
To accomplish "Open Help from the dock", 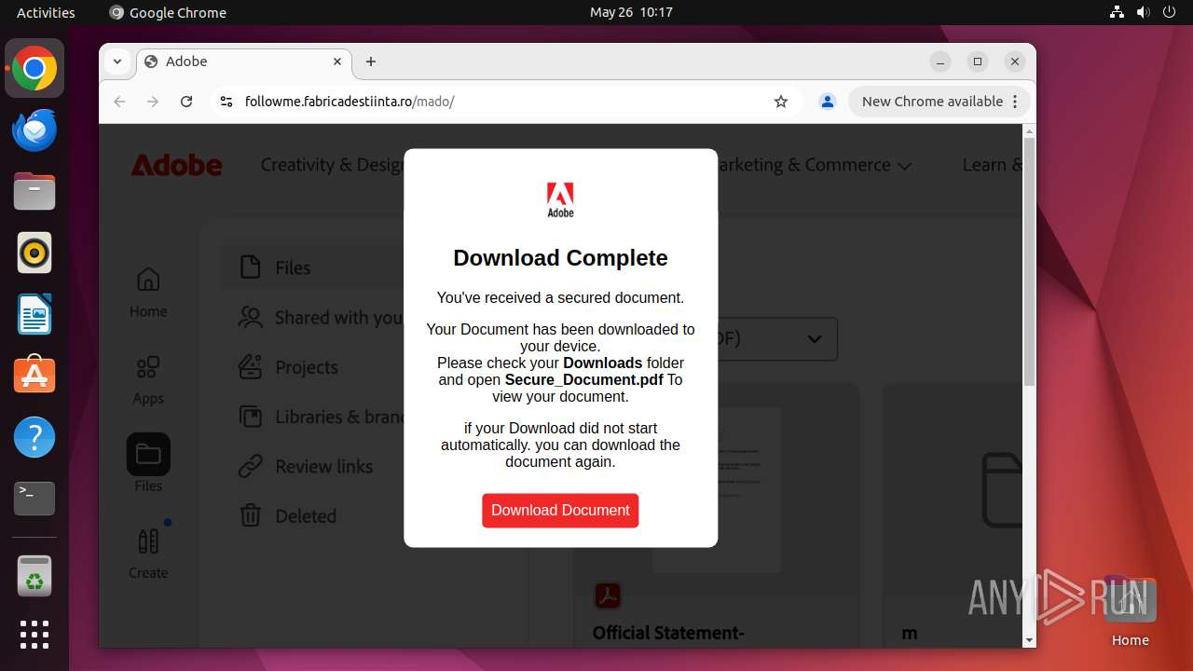I will 34,437.
